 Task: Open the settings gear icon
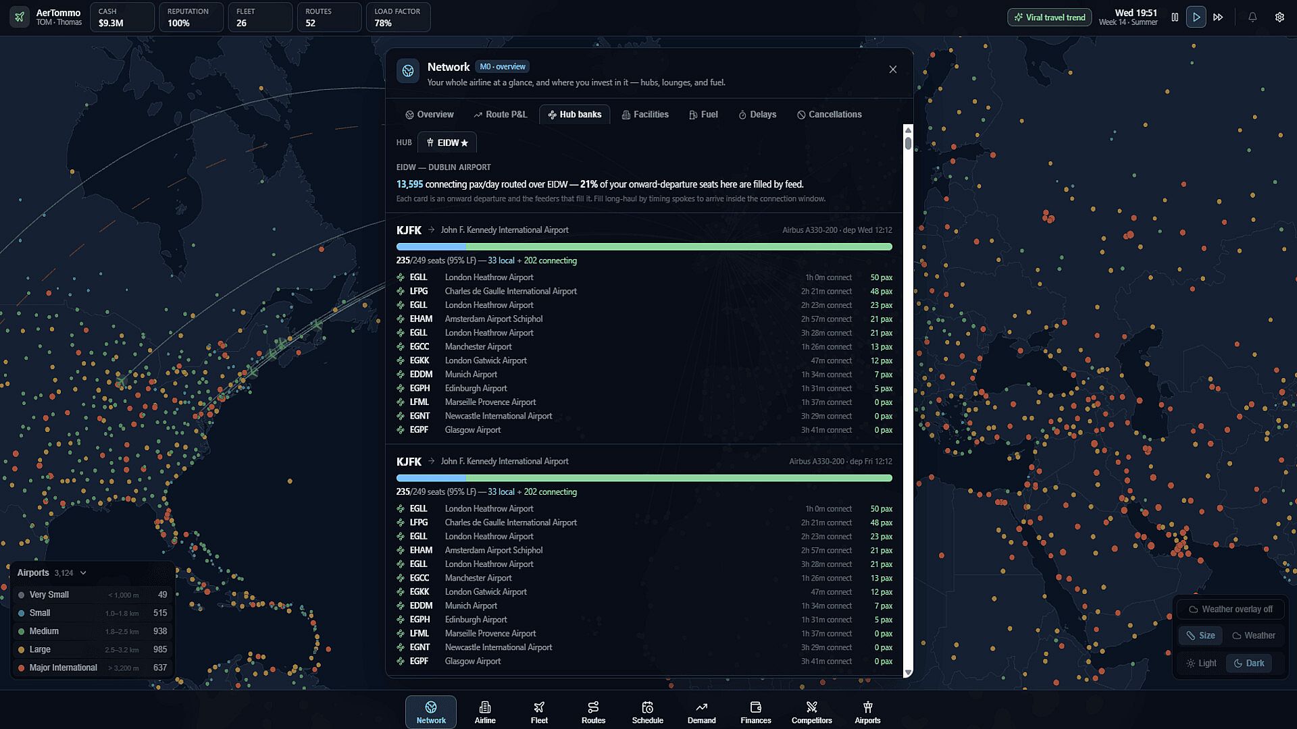coord(1279,18)
